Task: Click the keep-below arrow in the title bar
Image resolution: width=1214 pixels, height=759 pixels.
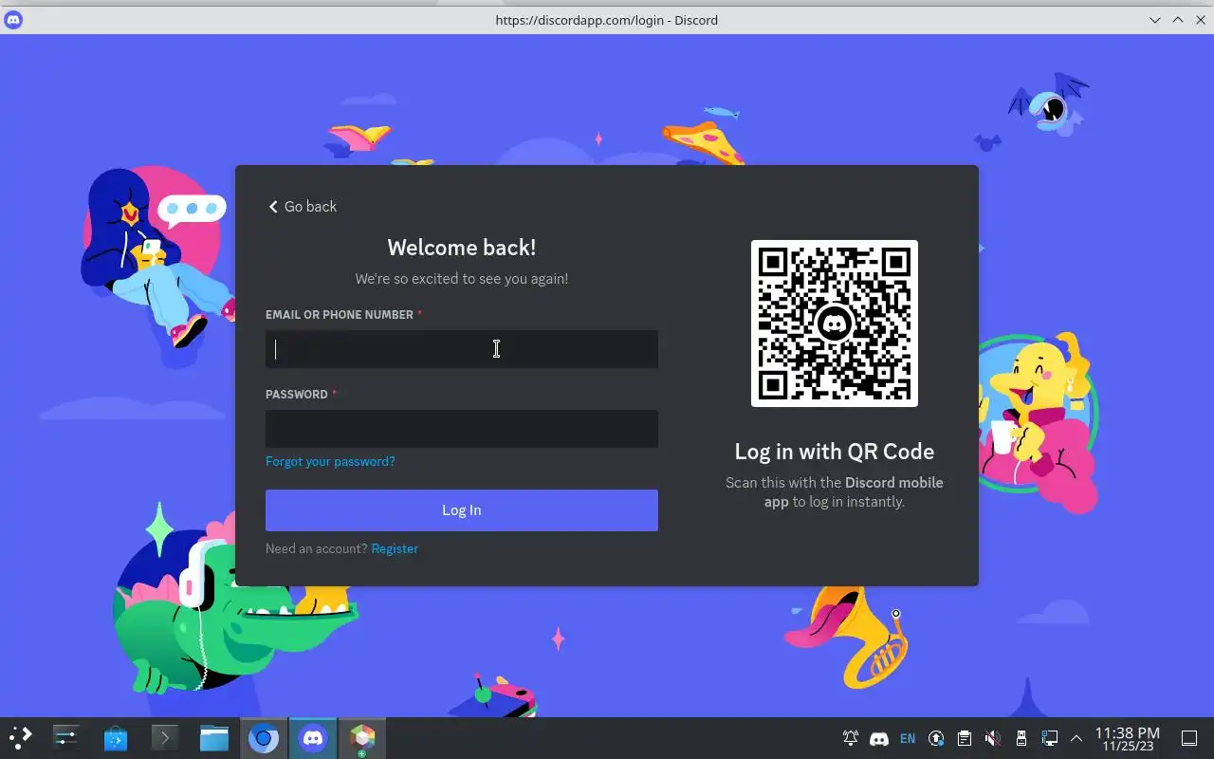Action: (1155, 20)
